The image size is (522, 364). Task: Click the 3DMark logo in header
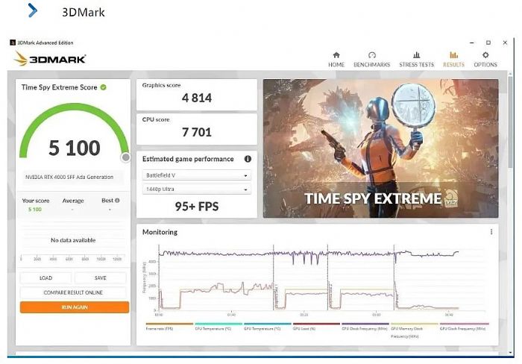pyautogui.click(x=50, y=59)
